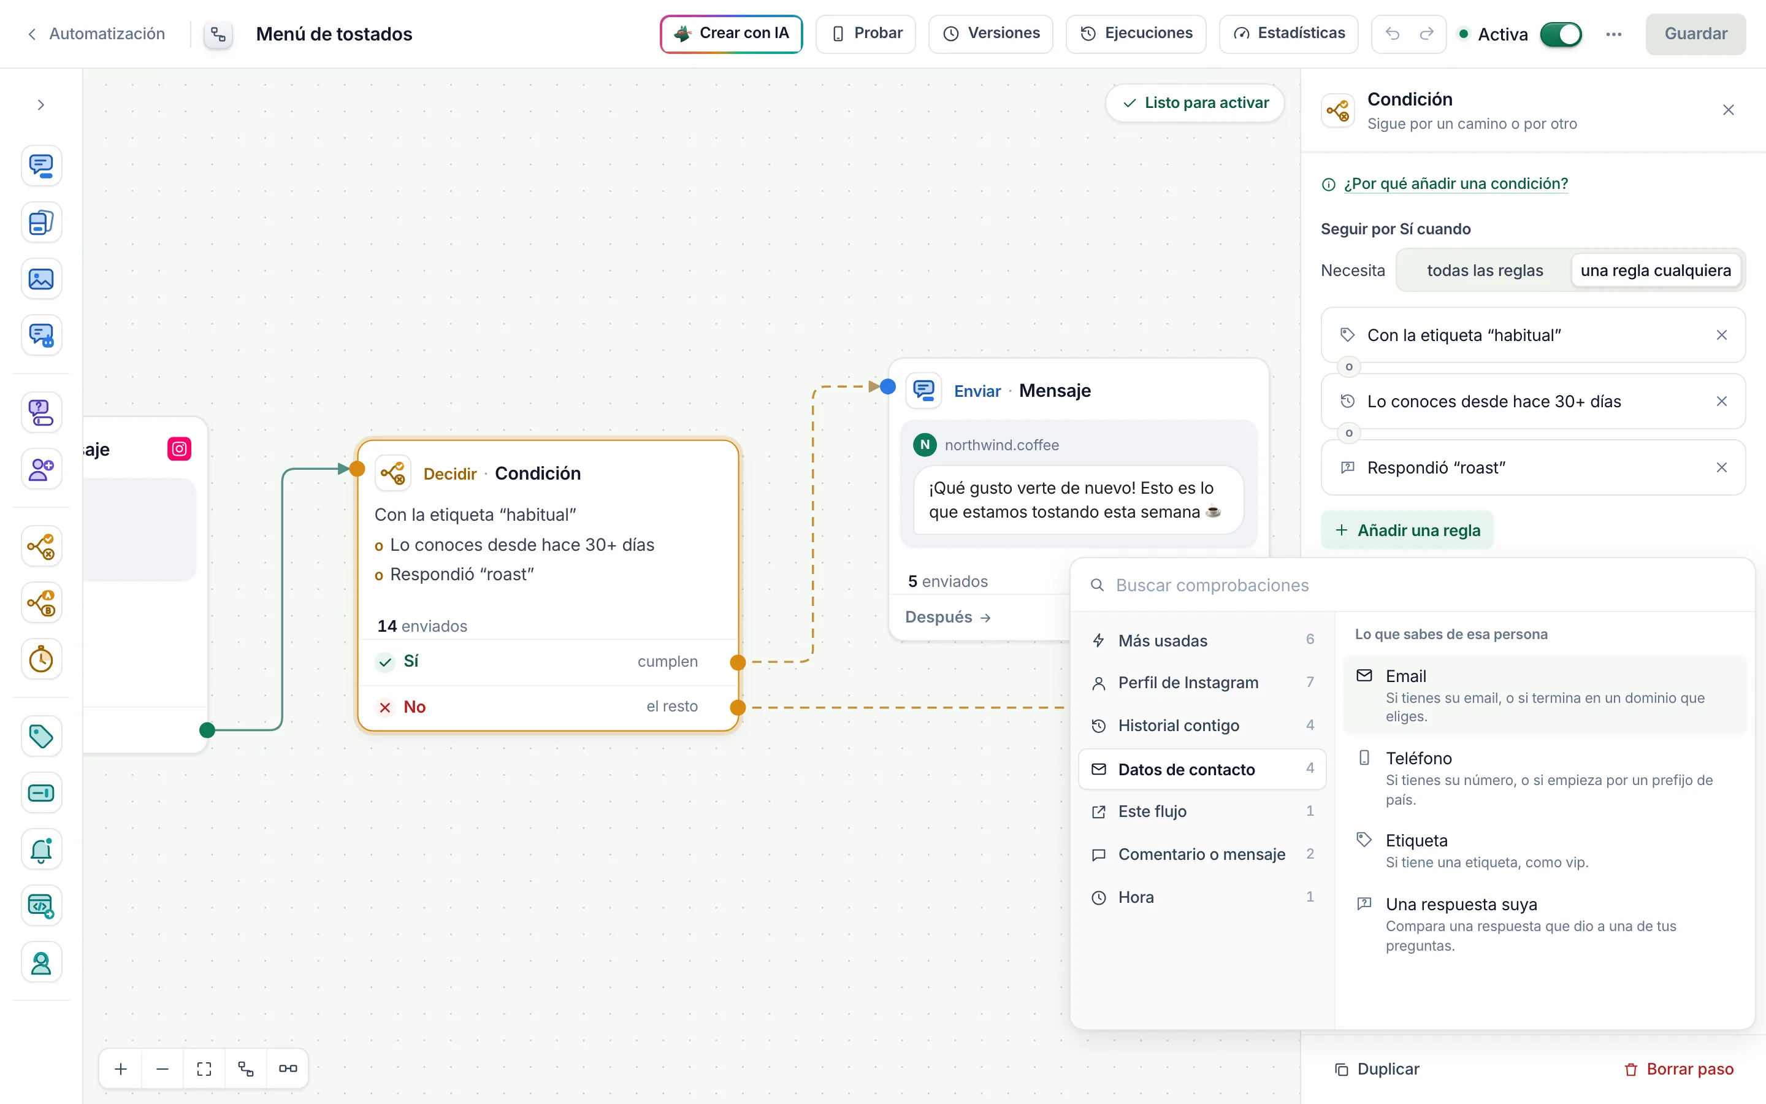The height and width of the screenshot is (1104, 1766).
Task: Open the three-dots more options menu
Action: 1613,34
